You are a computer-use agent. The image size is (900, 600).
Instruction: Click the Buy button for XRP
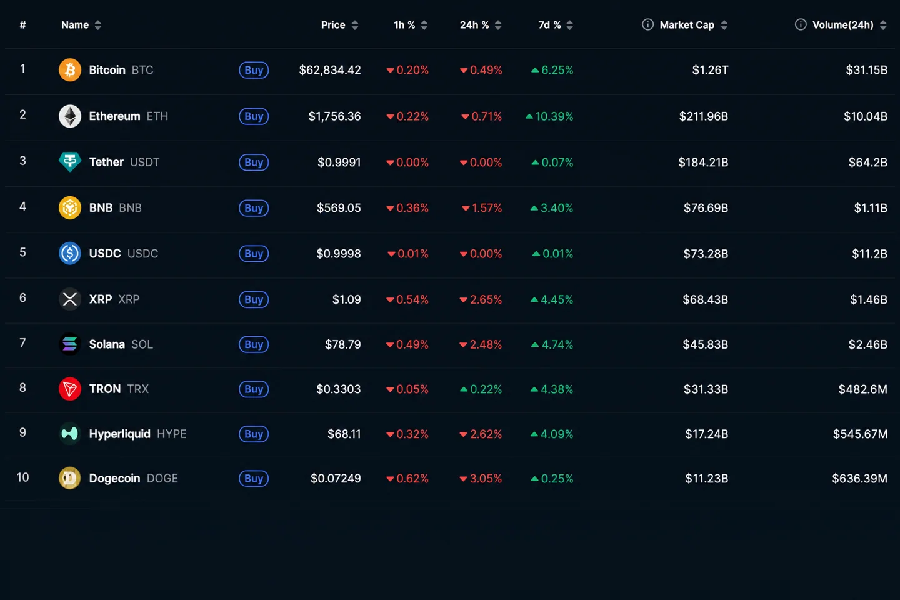point(254,299)
